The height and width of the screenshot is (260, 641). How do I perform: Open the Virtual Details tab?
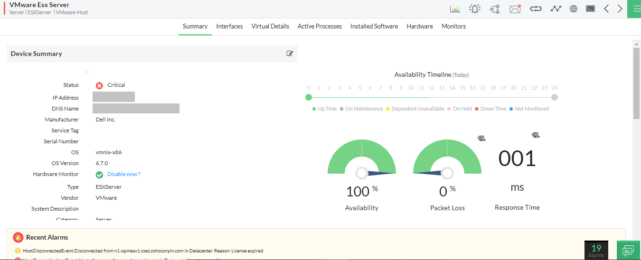click(270, 27)
